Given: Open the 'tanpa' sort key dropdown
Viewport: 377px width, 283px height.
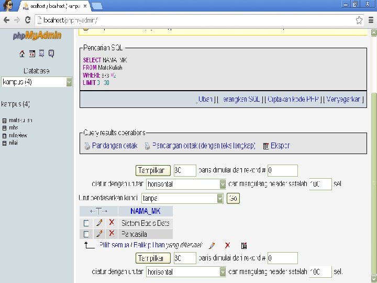Looking at the screenshot, I should pos(182,199).
